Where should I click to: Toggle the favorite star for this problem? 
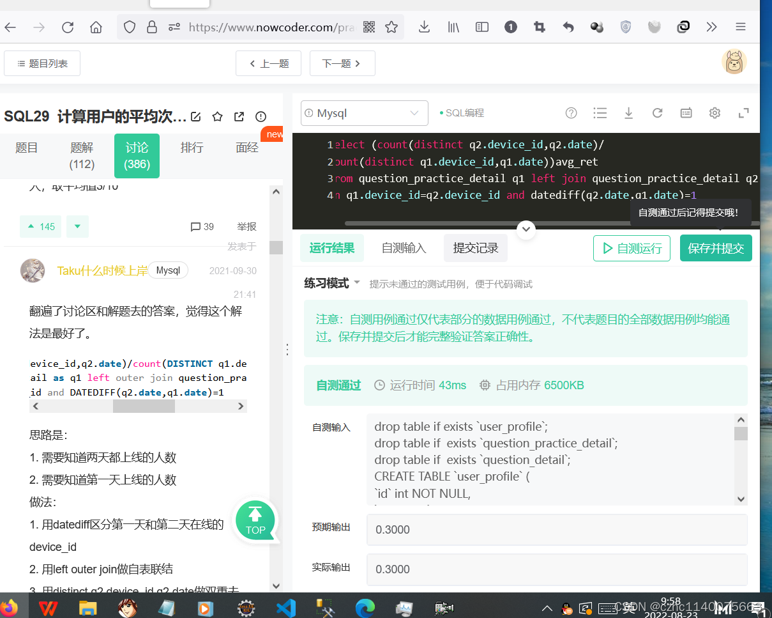pos(218,116)
